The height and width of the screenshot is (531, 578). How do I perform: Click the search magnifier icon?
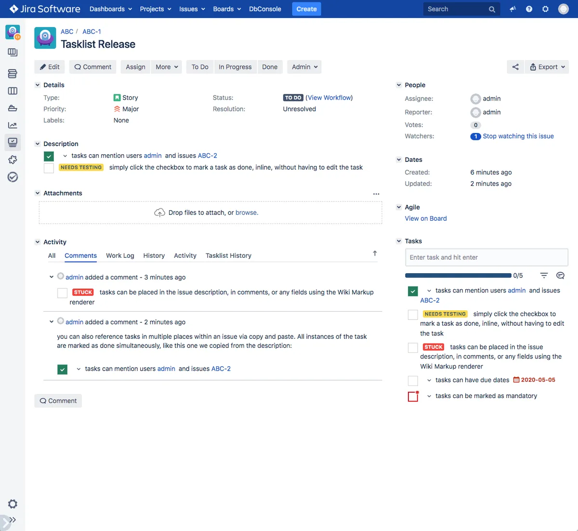(x=492, y=9)
